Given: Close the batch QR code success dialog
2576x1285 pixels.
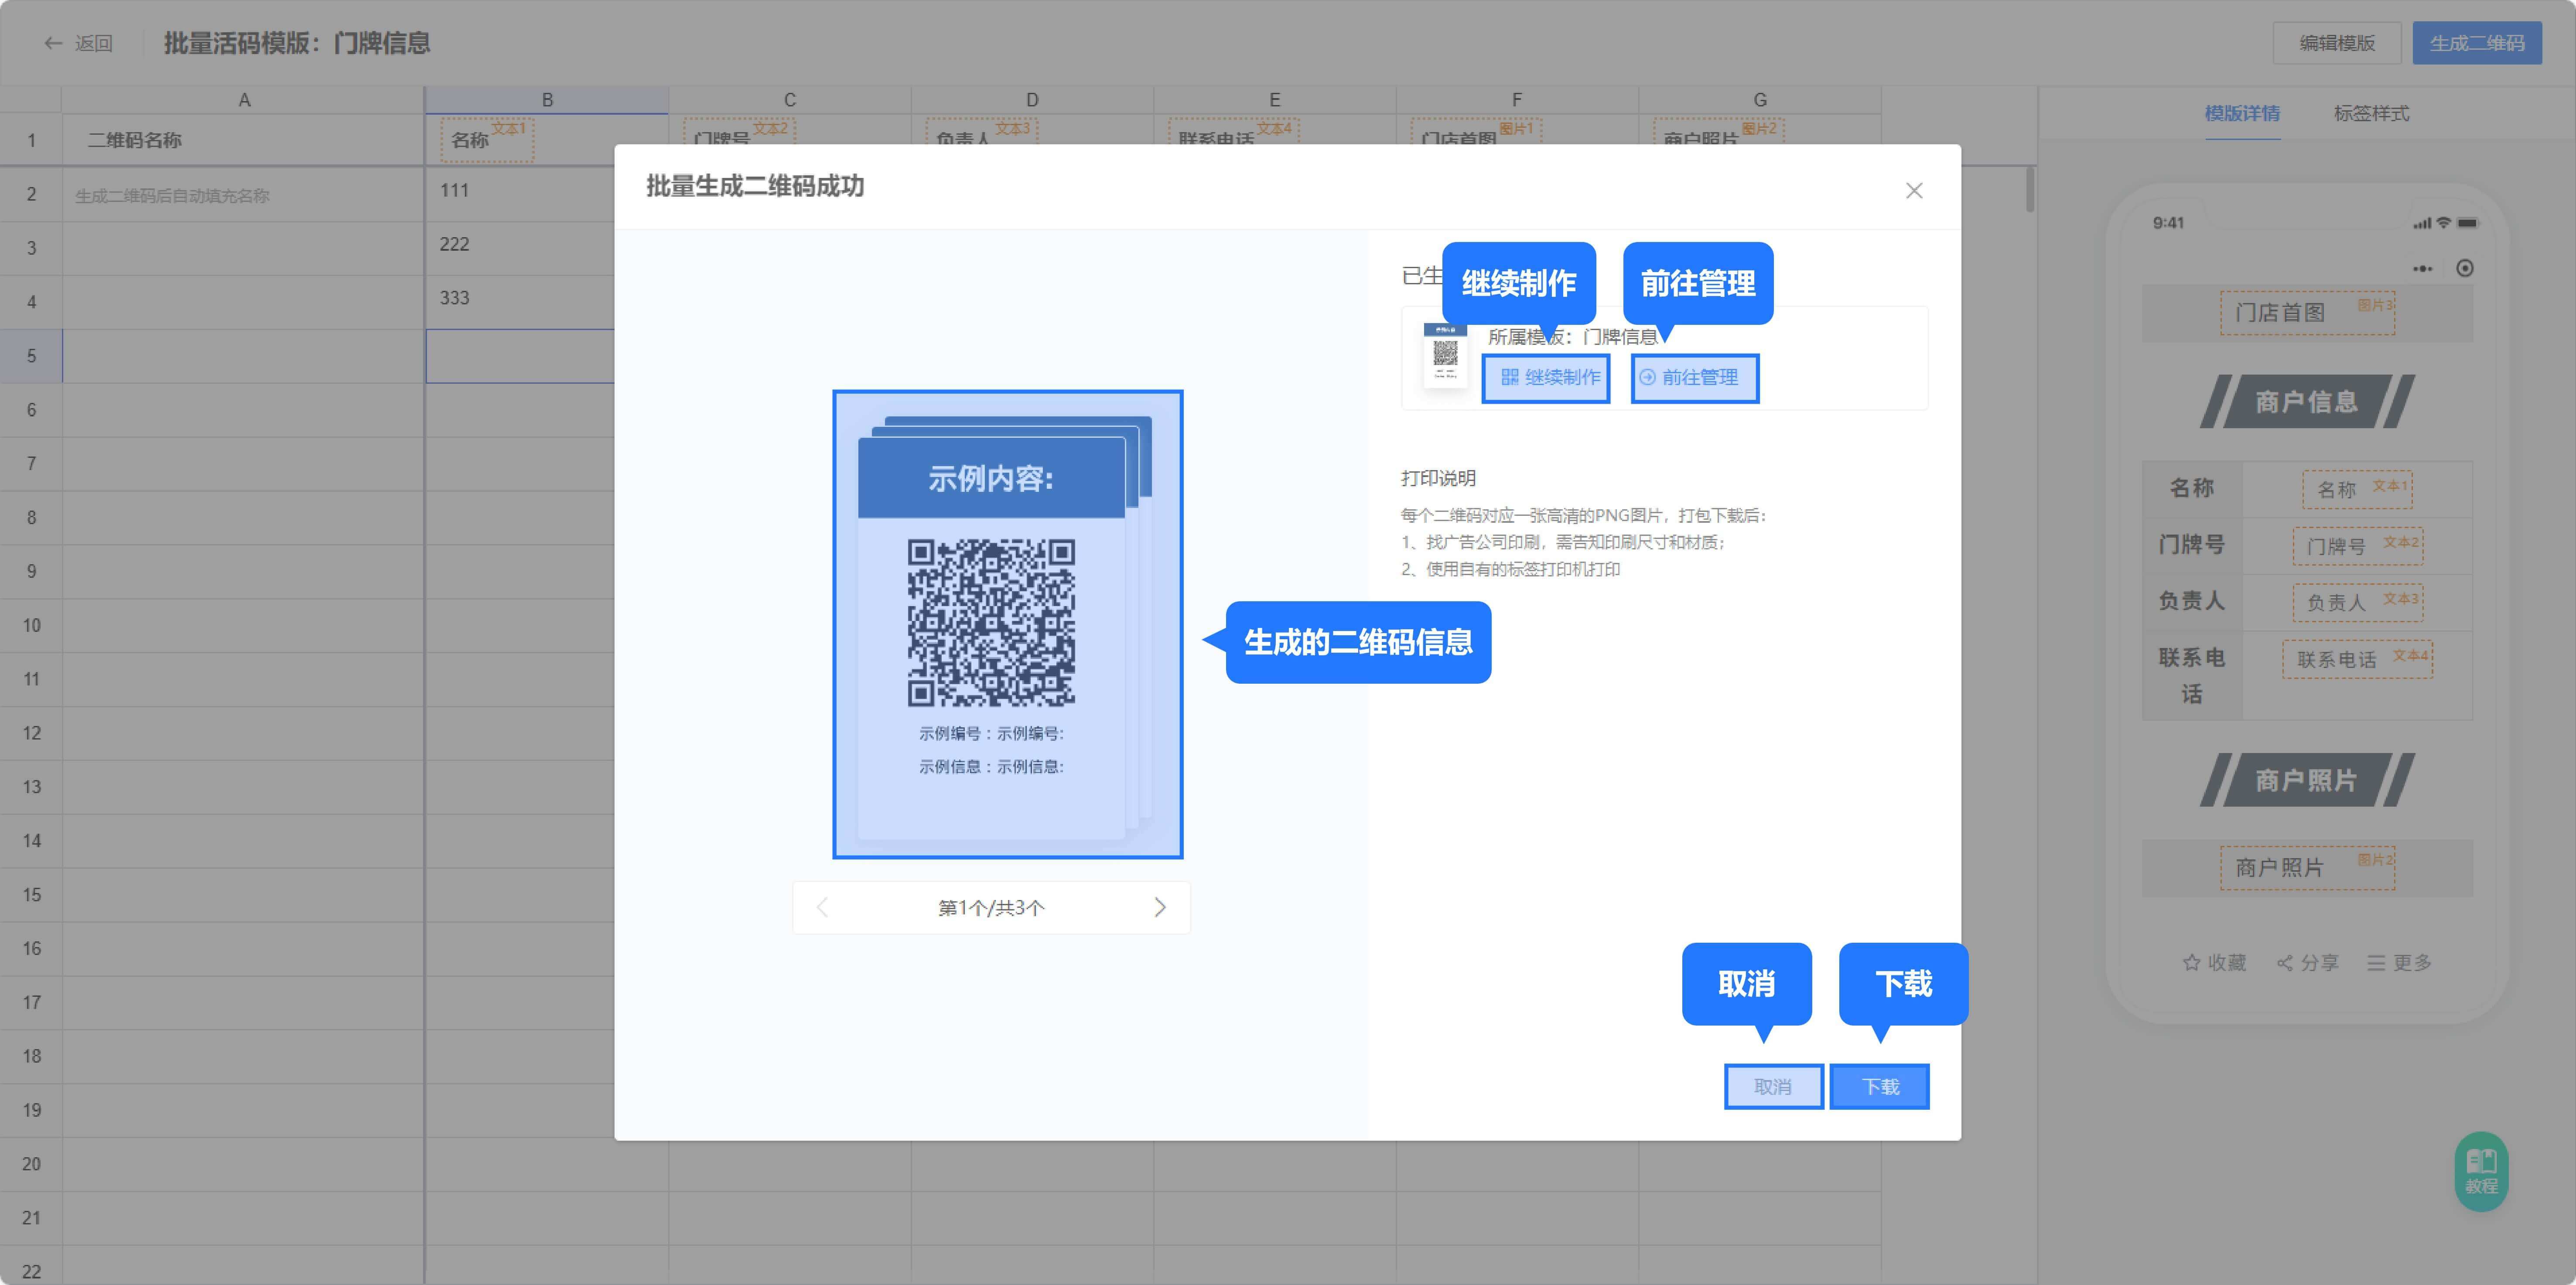Looking at the screenshot, I should click(x=1913, y=190).
